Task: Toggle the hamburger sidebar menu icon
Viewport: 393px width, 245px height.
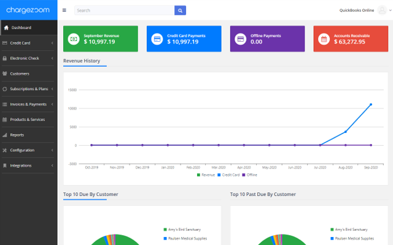Action: tap(64, 10)
